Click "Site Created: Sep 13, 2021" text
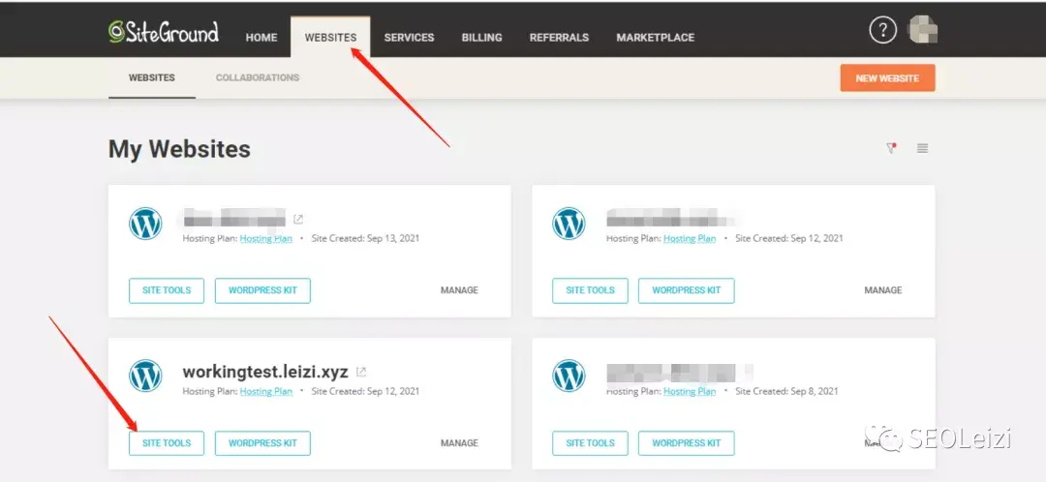 click(x=365, y=238)
